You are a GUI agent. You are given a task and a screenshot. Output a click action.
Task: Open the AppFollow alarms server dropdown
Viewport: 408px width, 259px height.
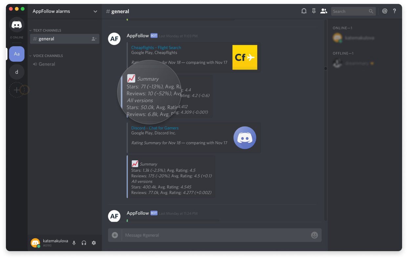coord(65,11)
